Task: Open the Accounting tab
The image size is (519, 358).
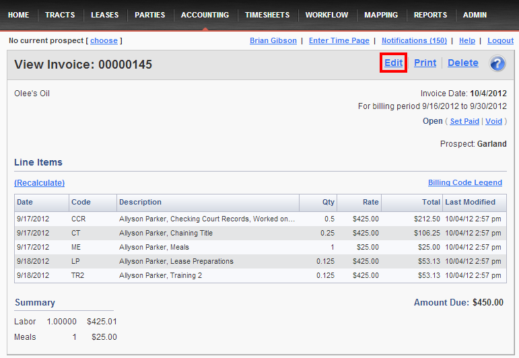Action: (x=205, y=15)
